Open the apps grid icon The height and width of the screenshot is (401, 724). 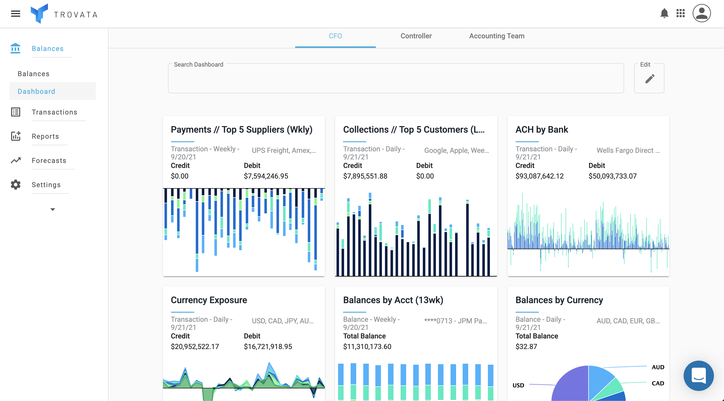[680, 13]
